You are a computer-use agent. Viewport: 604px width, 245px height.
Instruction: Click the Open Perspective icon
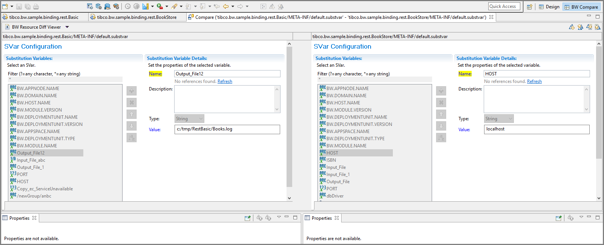pyautogui.click(x=529, y=7)
